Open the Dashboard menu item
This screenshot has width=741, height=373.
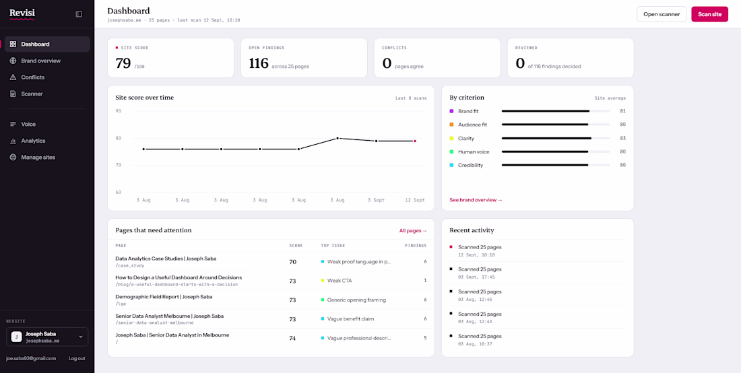point(47,44)
